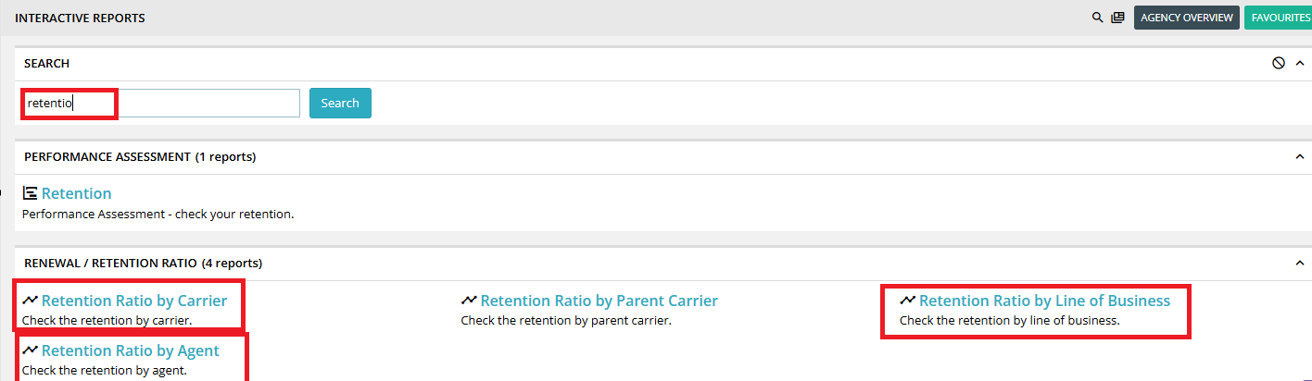Click the clear (ban) icon in SEARCH panel
Viewport: 1312px width, 381px height.
pyautogui.click(x=1279, y=63)
